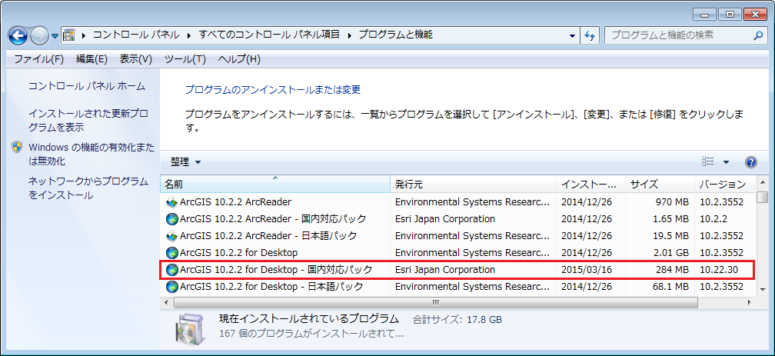Image resolution: width=775 pixels, height=356 pixels.
Task: Open recent pages dropdown beside navigation arrows
Action: (55, 36)
